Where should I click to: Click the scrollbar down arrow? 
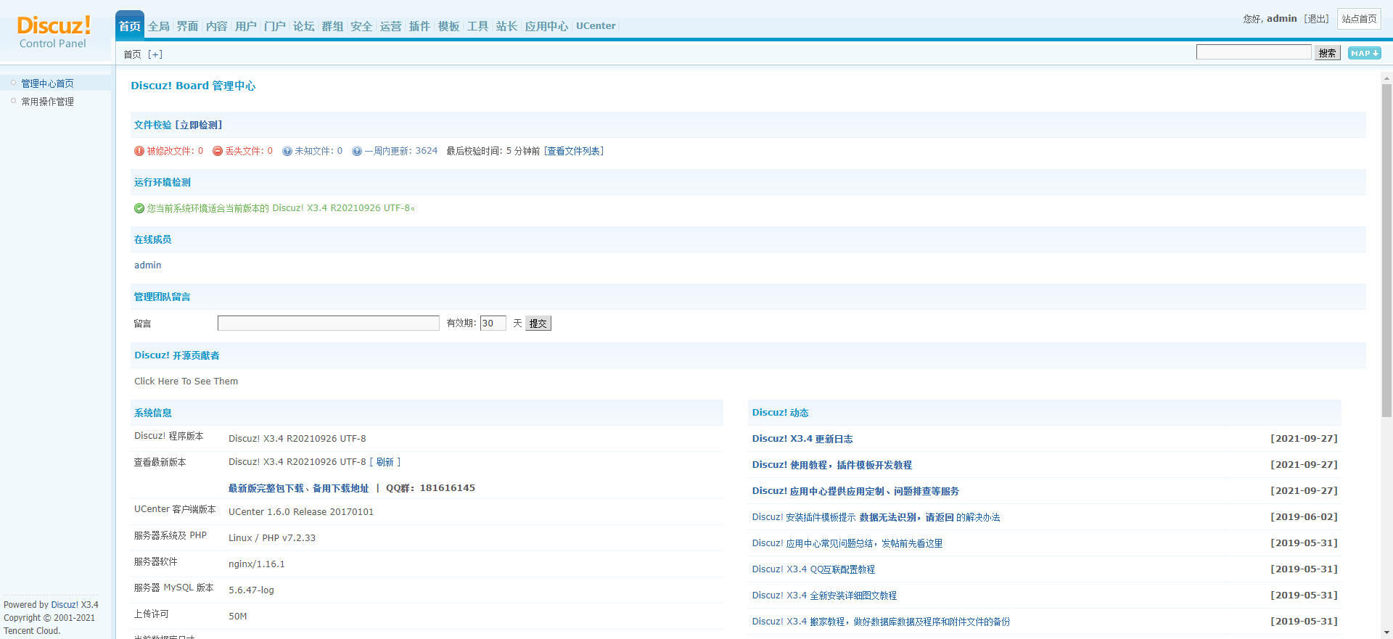1386,632
